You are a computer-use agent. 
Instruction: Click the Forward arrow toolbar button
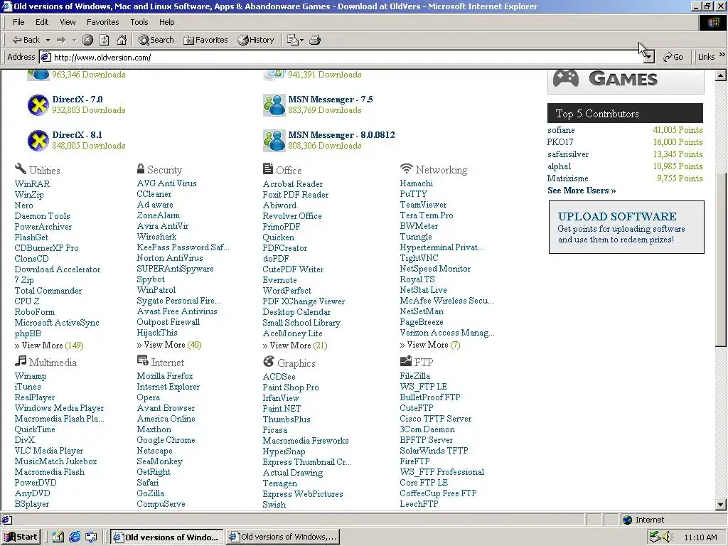(x=61, y=40)
